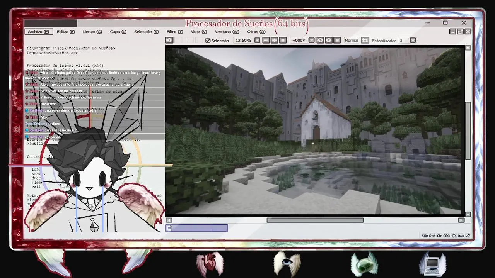
Task: Open the Otros (O) menu
Action: [256, 32]
